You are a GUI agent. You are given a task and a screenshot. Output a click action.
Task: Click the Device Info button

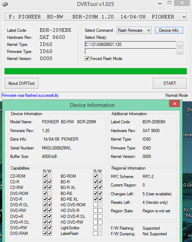[x=169, y=30]
